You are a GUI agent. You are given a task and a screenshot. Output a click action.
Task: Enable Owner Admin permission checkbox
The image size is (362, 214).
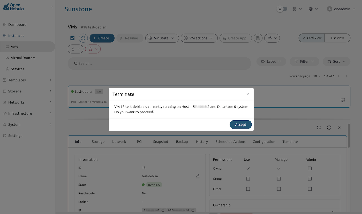click(x=310, y=169)
